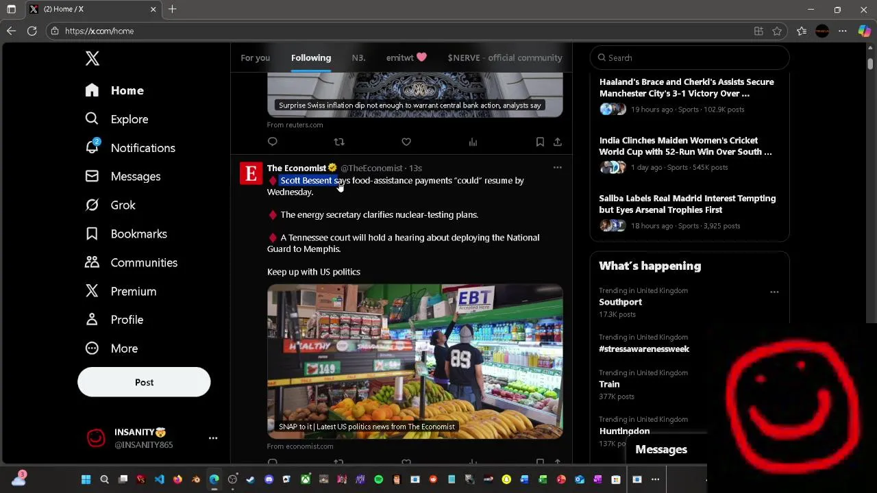Image resolution: width=877 pixels, height=493 pixels.
Task: Refresh the browser page
Action: [x=32, y=31]
